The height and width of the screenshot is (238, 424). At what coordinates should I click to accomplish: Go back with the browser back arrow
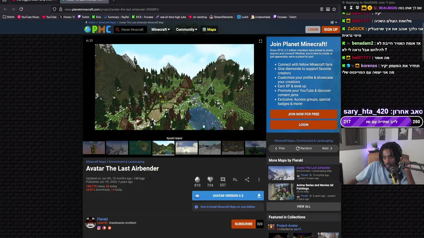pyautogui.click(x=5, y=9)
